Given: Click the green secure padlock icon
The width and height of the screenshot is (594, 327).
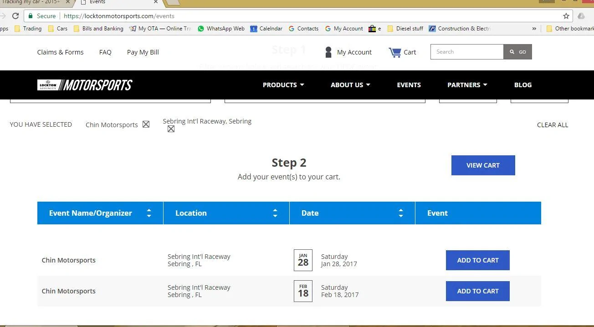Looking at the screenshot, I should coord(31,16).
